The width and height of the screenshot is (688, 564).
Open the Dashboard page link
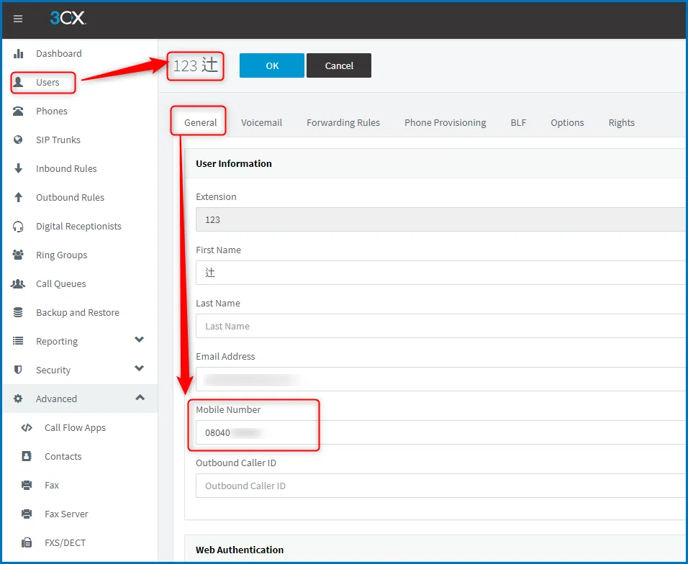(x=59, y=53)
